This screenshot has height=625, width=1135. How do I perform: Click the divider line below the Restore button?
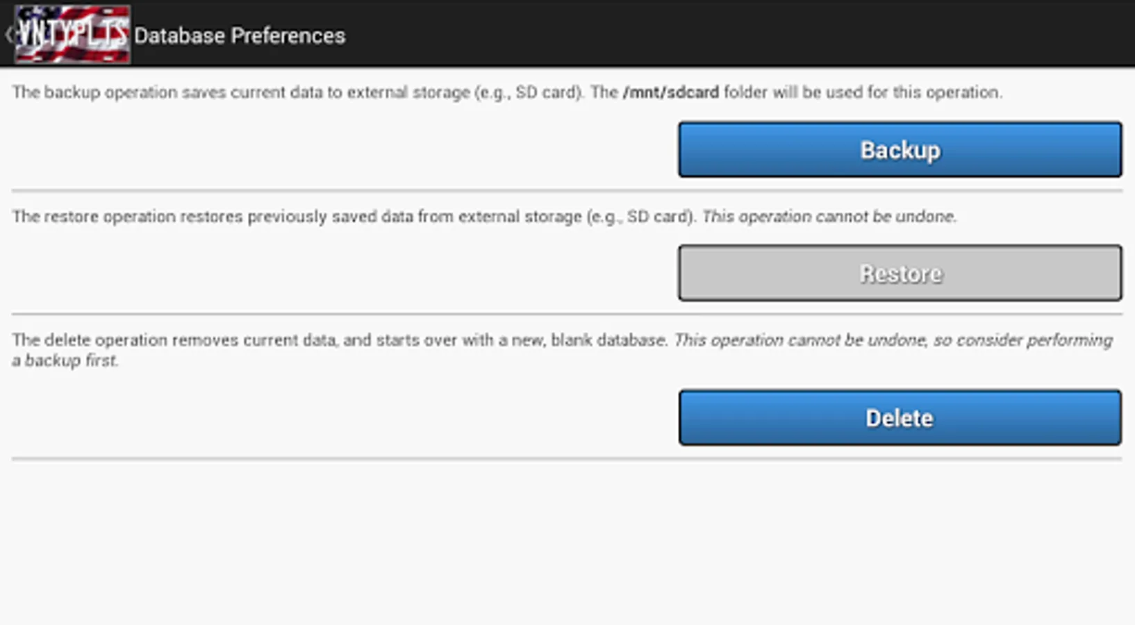(x=567, y=314)
